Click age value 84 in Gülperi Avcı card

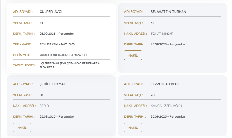coord(41,23)
